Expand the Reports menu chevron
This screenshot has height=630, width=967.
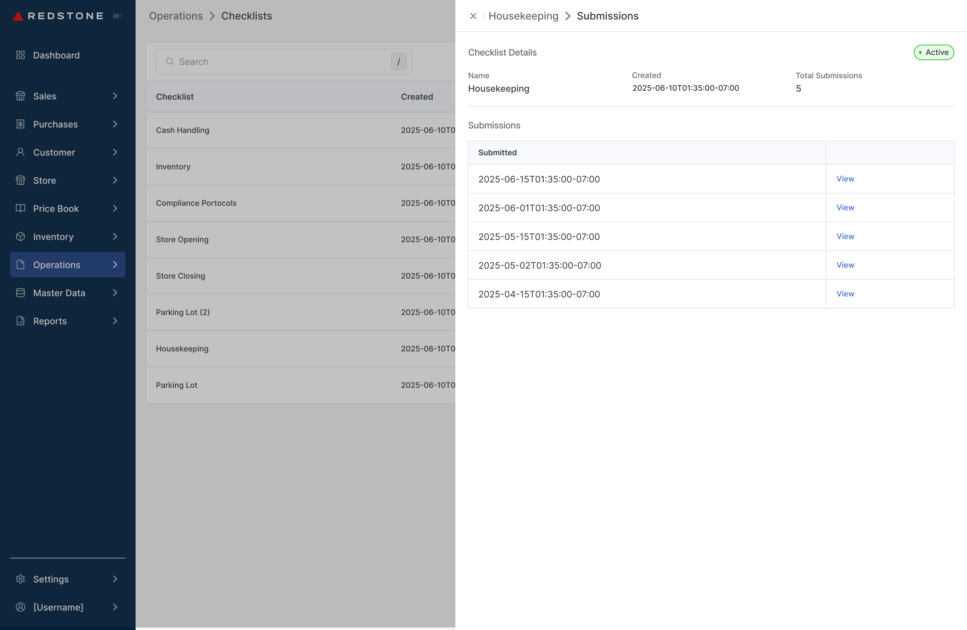[115, 321]
